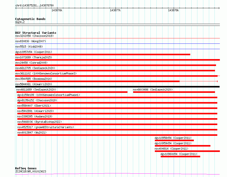This screenshot has height=177, width=227.
Task: Click red bar beneath dgv10959n54
Action: tap(183, 146)
